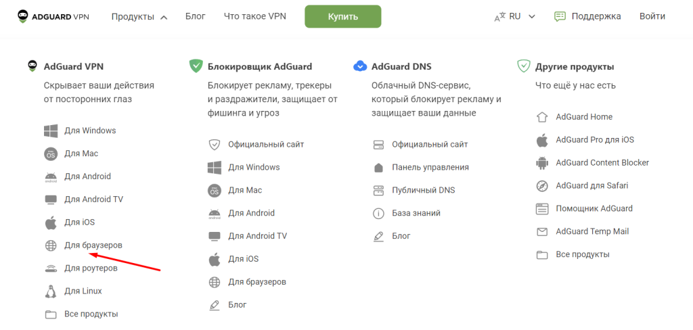Click the Linux penguin icon
The width and height of the screenshot is (693, 330).
[51, 291]
